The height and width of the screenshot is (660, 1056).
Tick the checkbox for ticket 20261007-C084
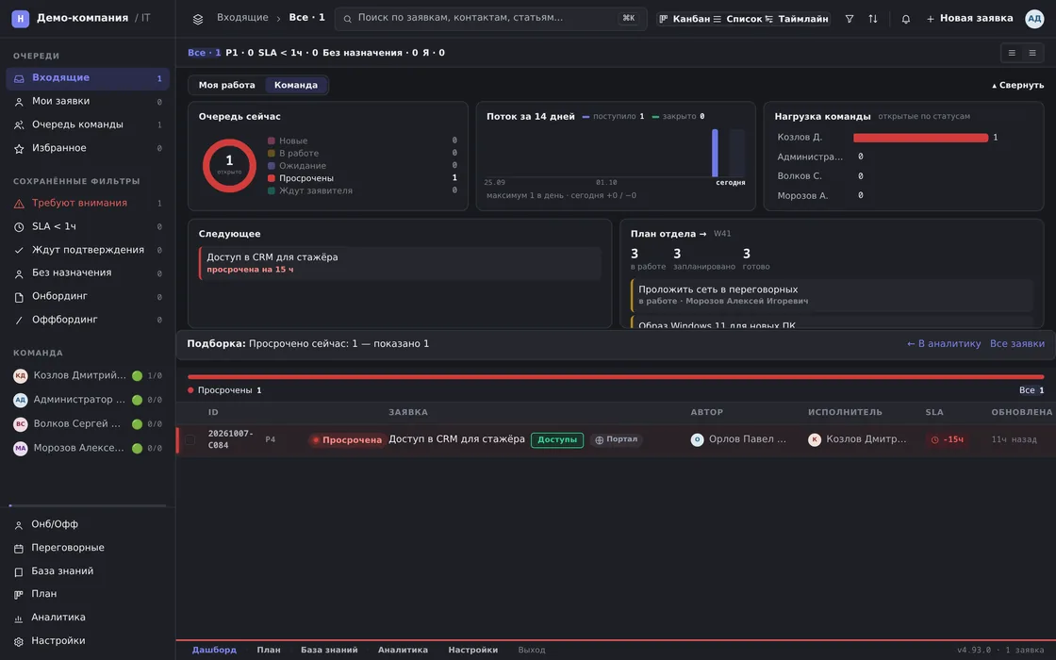pyautogui.click(x=190, y=439)
